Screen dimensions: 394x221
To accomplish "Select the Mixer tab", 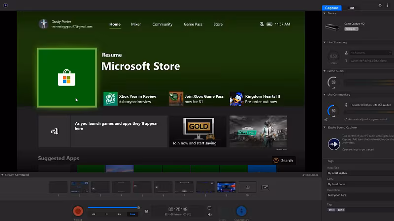I will pos(136,24).
